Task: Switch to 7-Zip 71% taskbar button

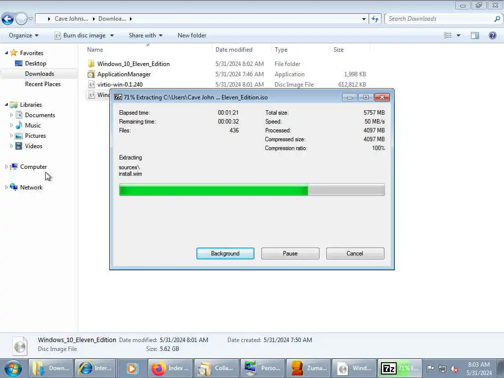Action: tap(400, 368)
